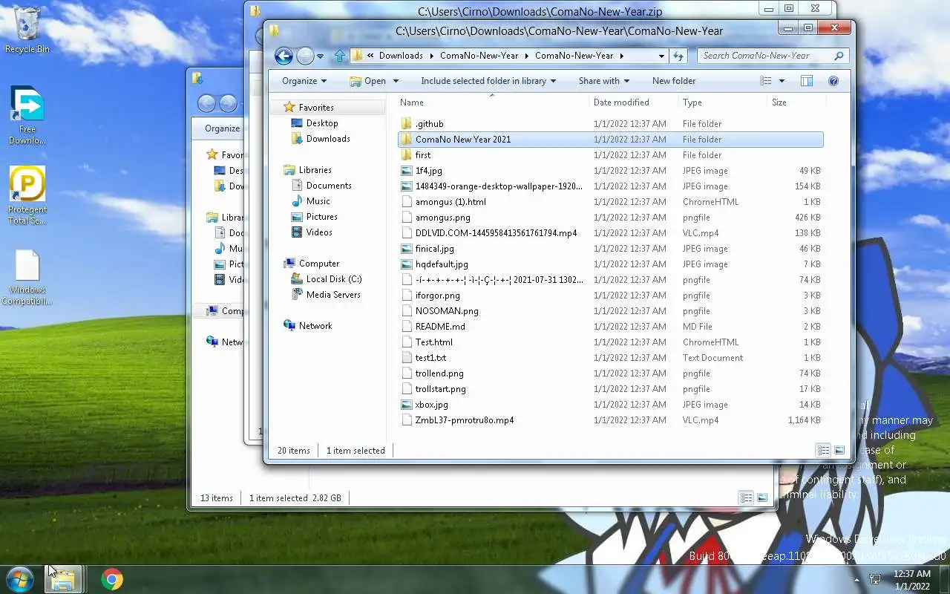Select the 1484349-orange-desktop-wallpaper file

499,186
